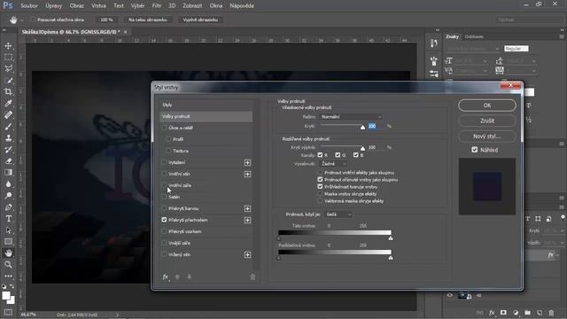Screen dimensions: 567x319
Task: Toggle the Náhled preview checkbox
Action: [x=475, y=150]
